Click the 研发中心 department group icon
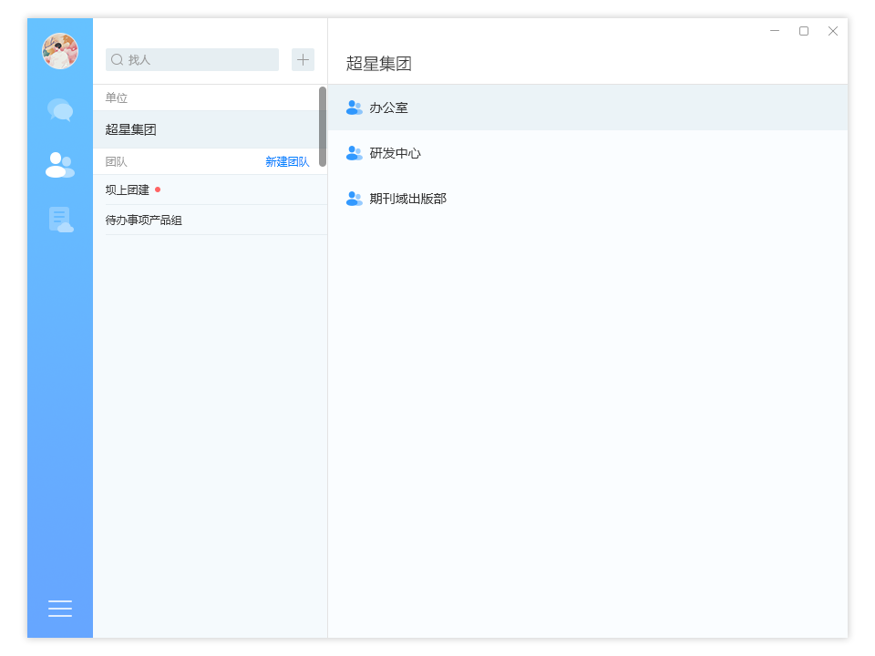The height and width of the screenshot is (656, 875). (354, 153)
